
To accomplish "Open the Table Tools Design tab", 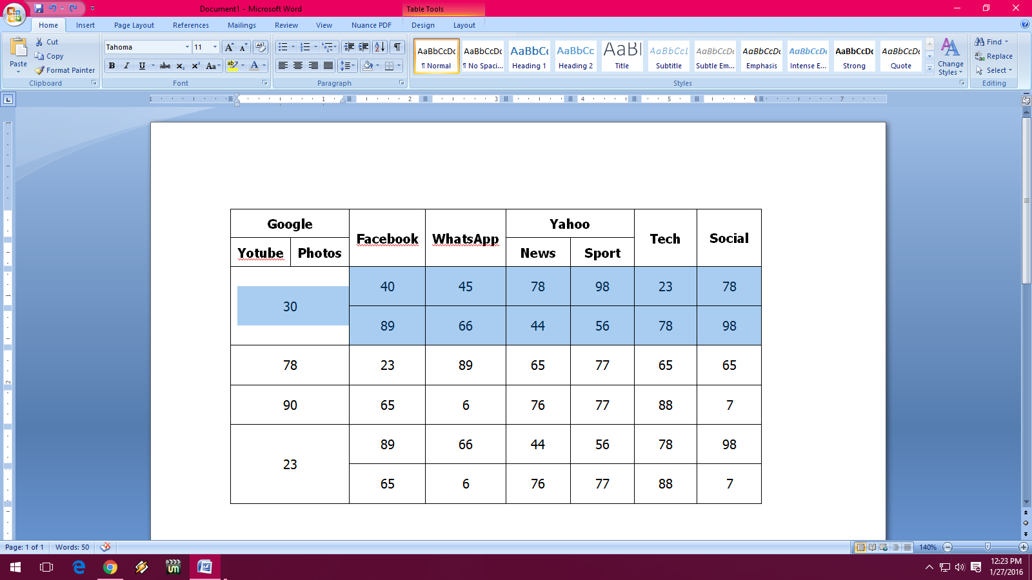I will 422,25.
